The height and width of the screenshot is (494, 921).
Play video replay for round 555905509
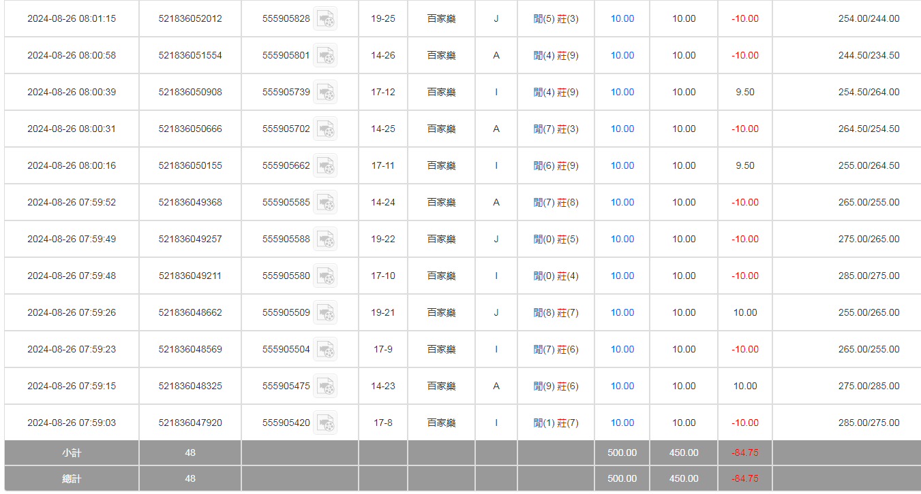pos(325,313)
